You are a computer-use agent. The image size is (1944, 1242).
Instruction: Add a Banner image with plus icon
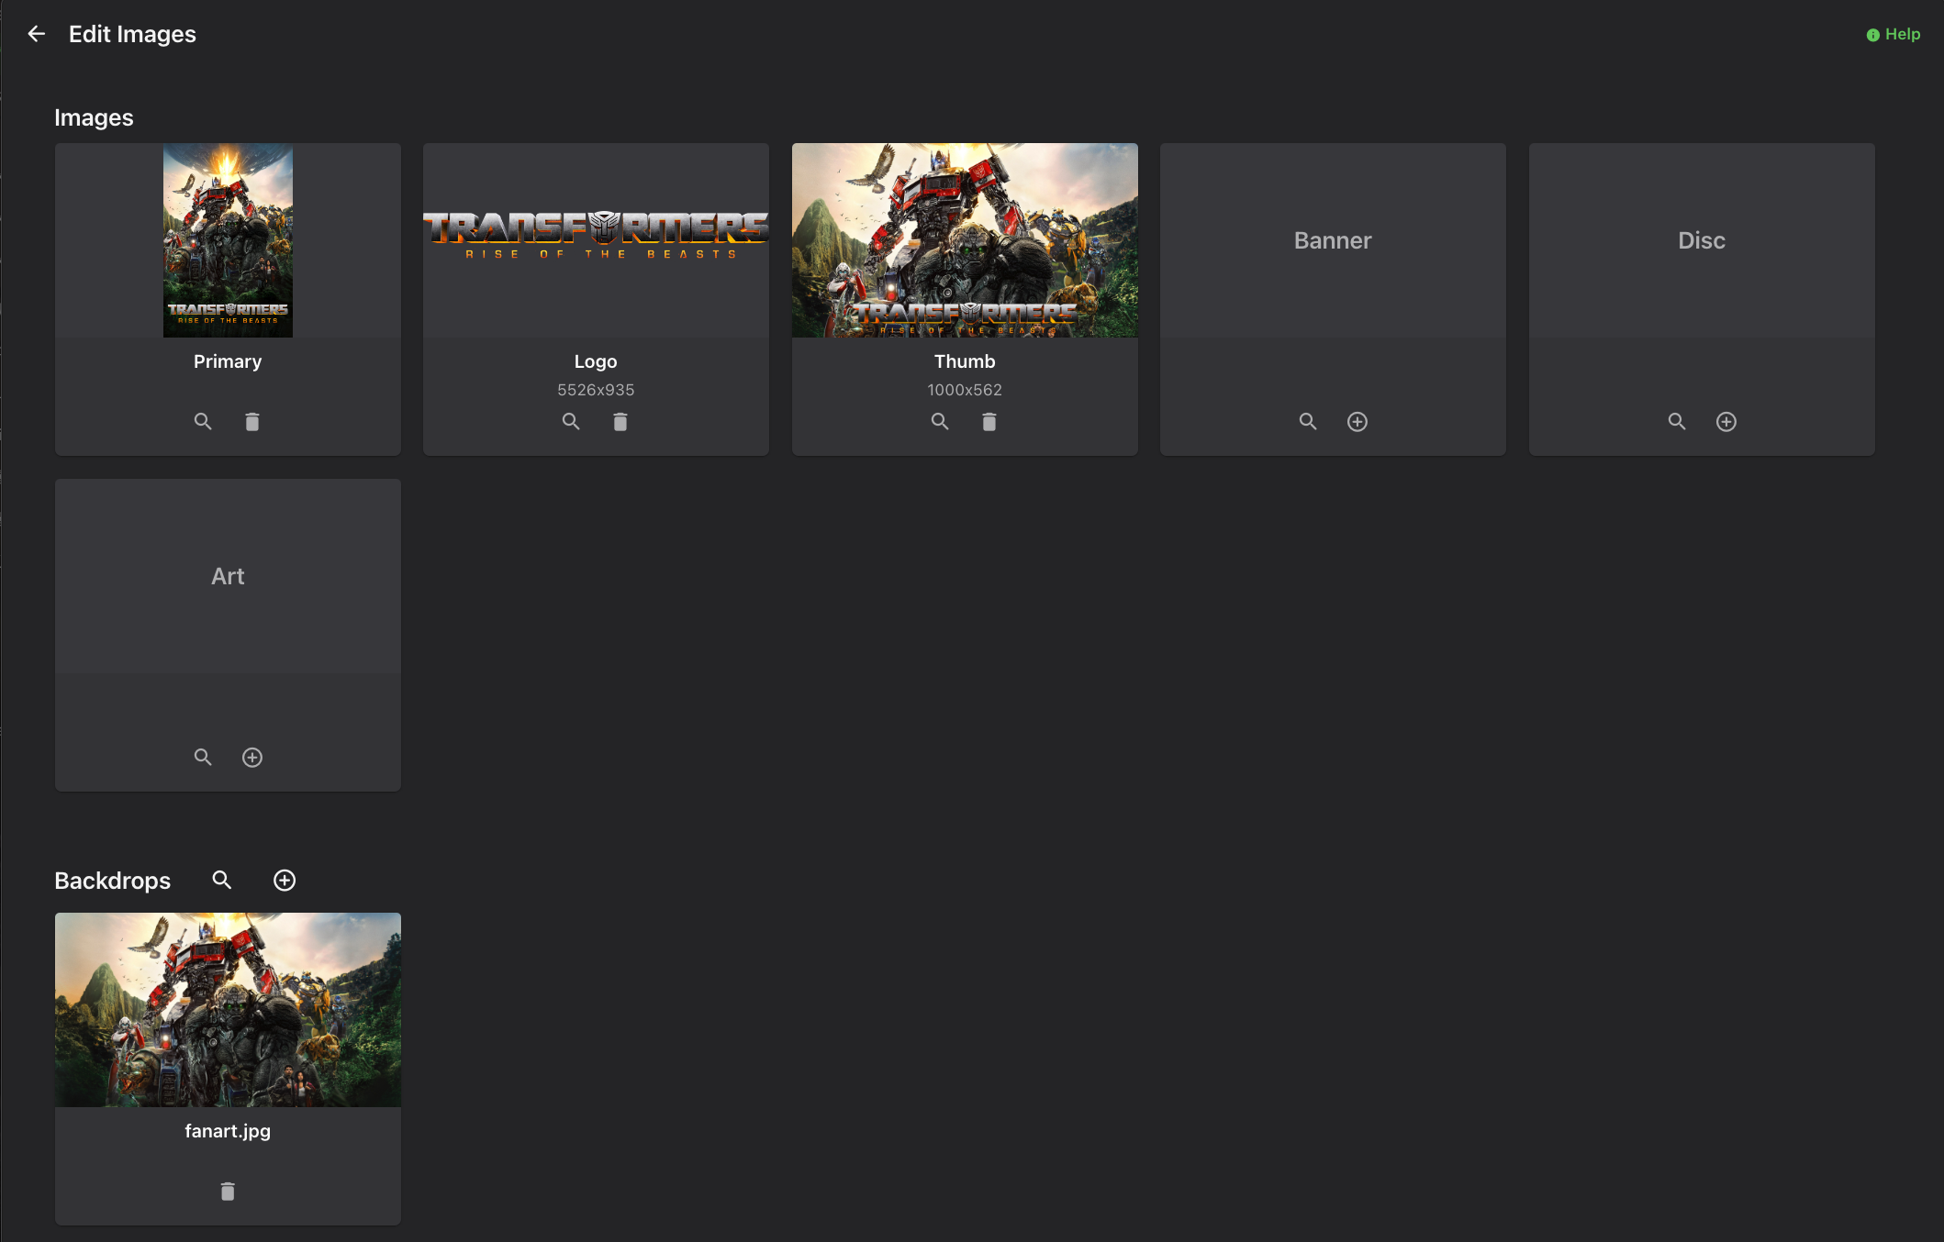click(1357, 421)
